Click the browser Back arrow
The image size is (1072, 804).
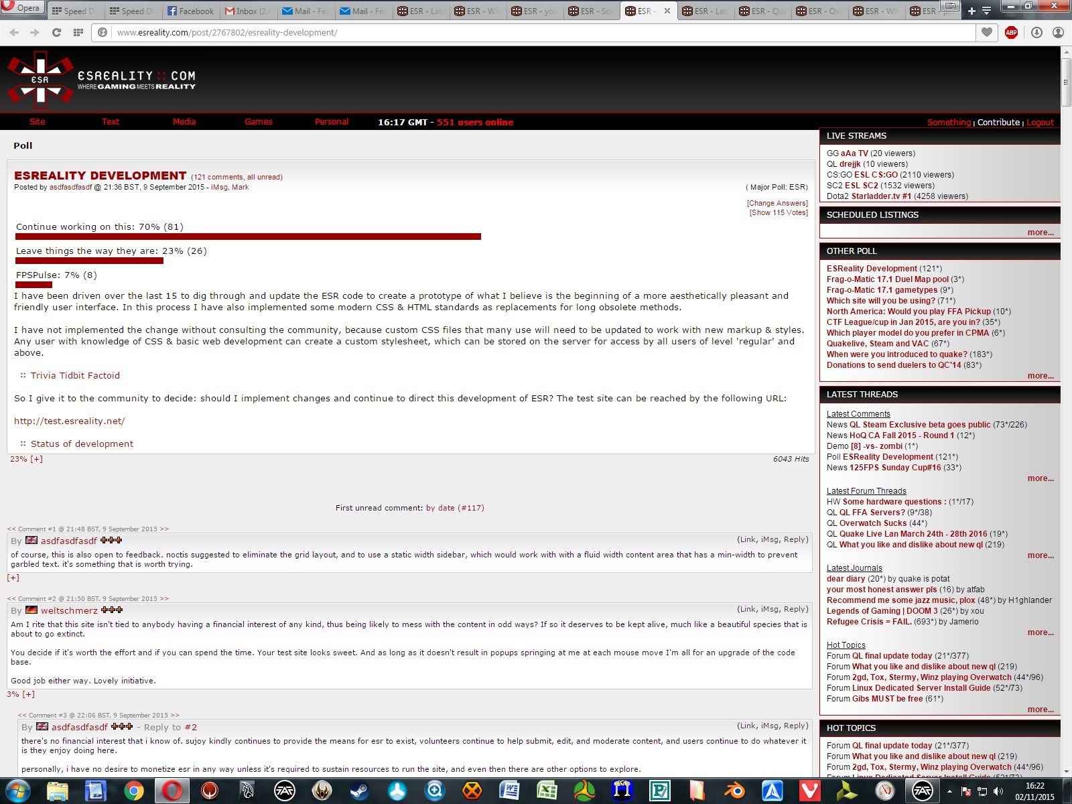[x=14, y=32]
